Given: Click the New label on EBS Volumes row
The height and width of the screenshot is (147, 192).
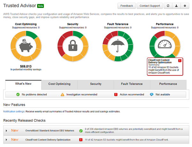Looking at the screenshot, I should click(15, 130).
